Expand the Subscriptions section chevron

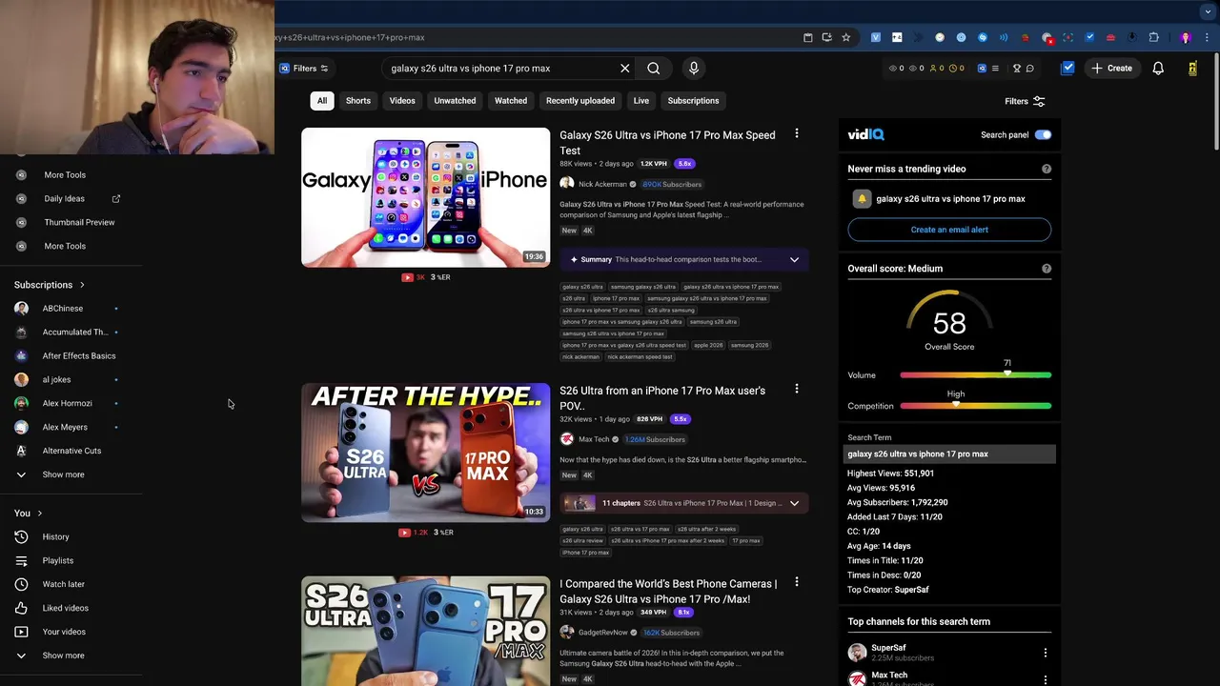click(x=82, y=285)
